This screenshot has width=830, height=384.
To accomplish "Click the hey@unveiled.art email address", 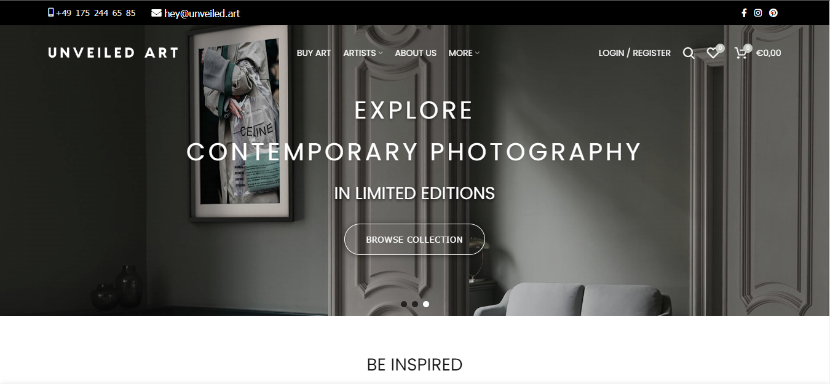I will pyautogui.click(x=202, y=13).
